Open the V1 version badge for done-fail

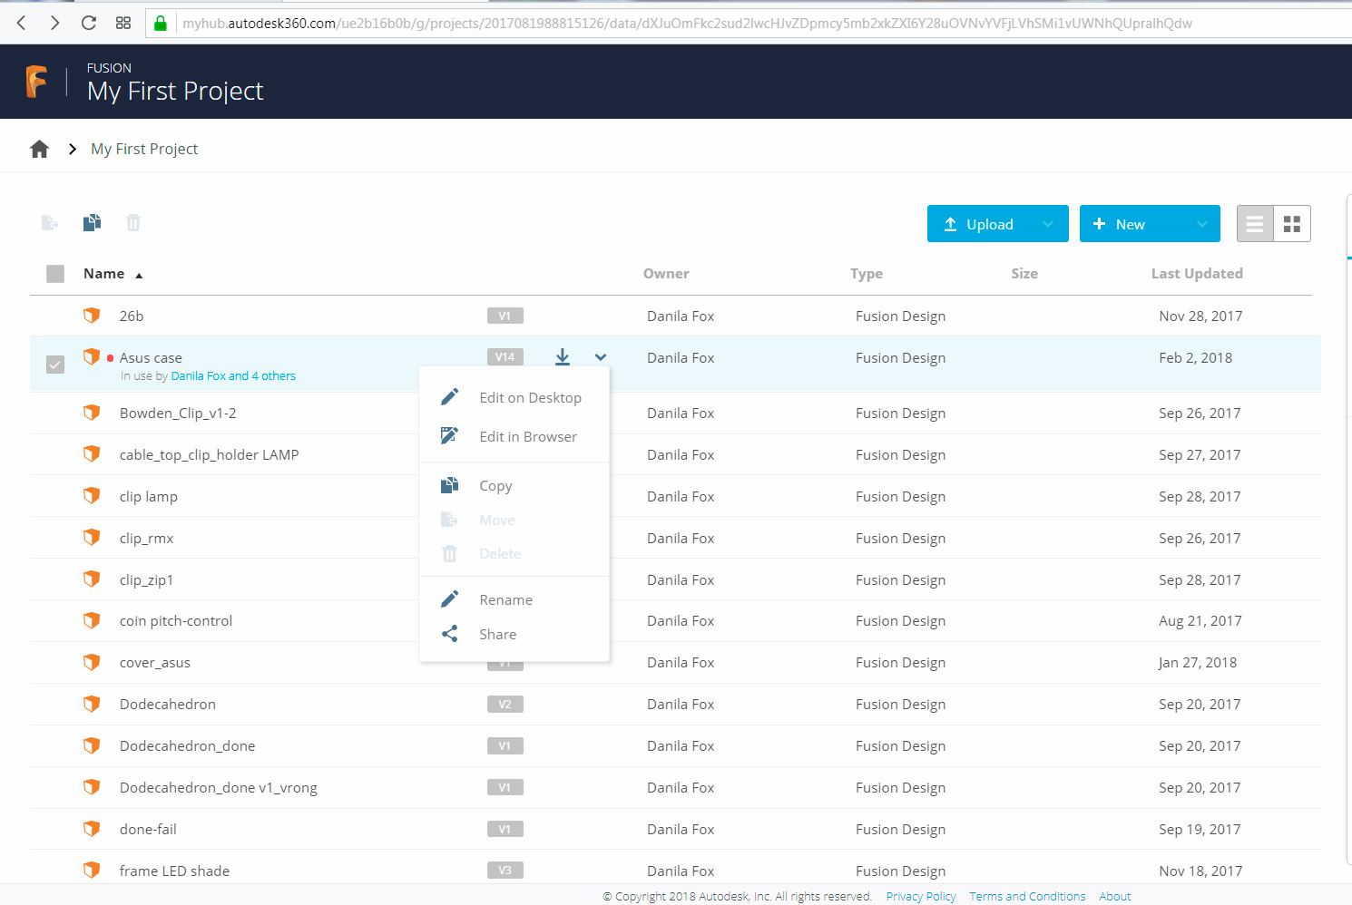pos(505,829)
